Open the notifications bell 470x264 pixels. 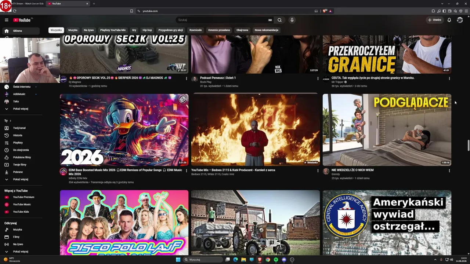pos(449,20)
